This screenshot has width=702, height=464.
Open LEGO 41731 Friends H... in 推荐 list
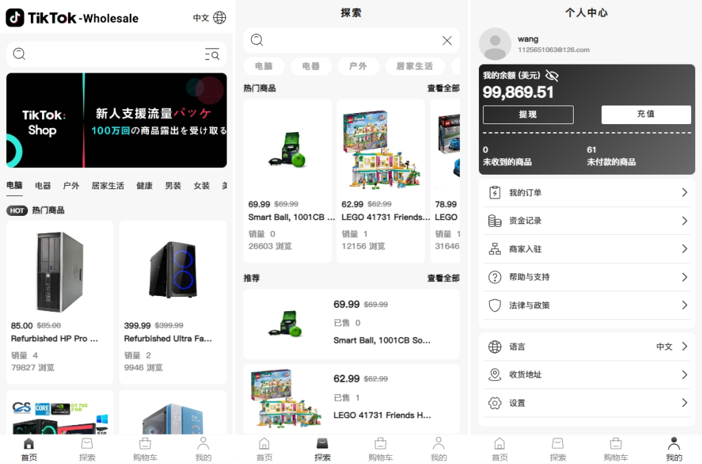(x=351, y=399)
